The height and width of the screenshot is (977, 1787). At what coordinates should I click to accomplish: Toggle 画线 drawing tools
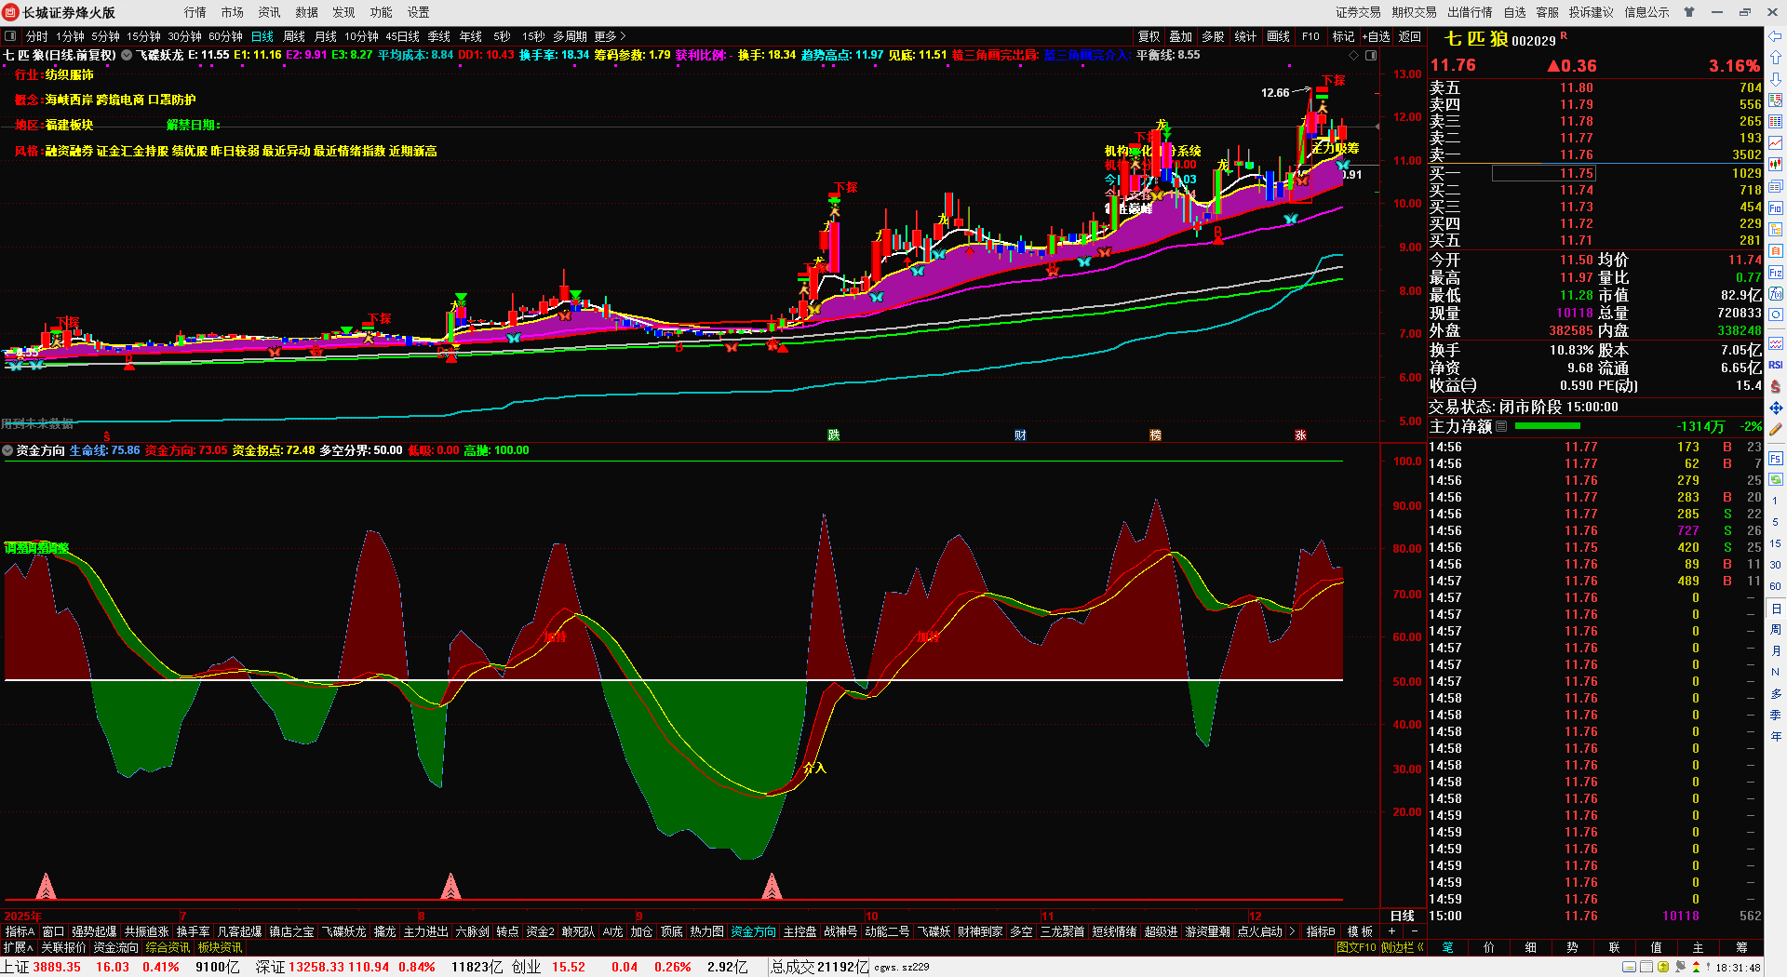click(1279, 36)
